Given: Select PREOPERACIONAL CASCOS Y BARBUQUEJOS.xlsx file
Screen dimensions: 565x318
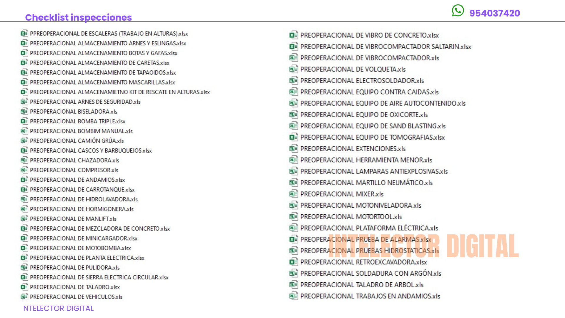Looking at the screenshot, I should pos(91,150).
